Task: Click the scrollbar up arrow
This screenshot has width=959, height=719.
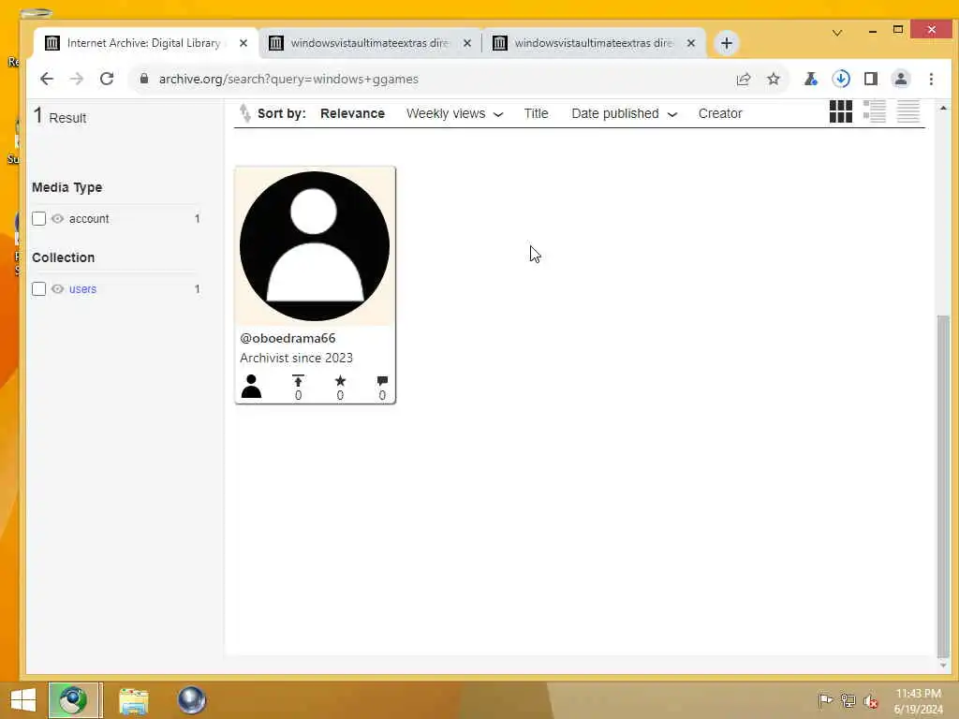Action: [x=942, y=109]
